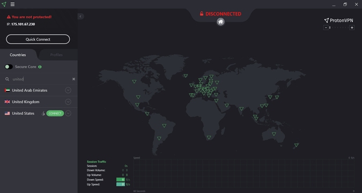
Task: Zoom out the map with minus button
Action: [x=326, y=28]
